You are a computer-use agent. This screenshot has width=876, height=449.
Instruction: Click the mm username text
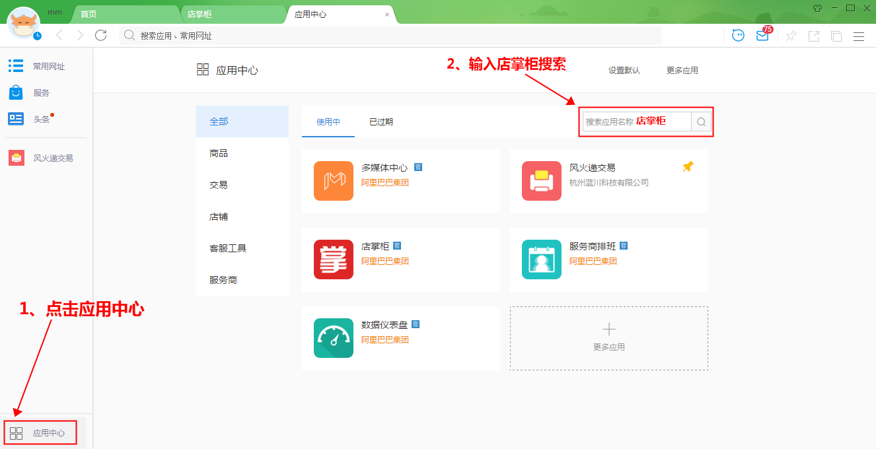point(55,13)
